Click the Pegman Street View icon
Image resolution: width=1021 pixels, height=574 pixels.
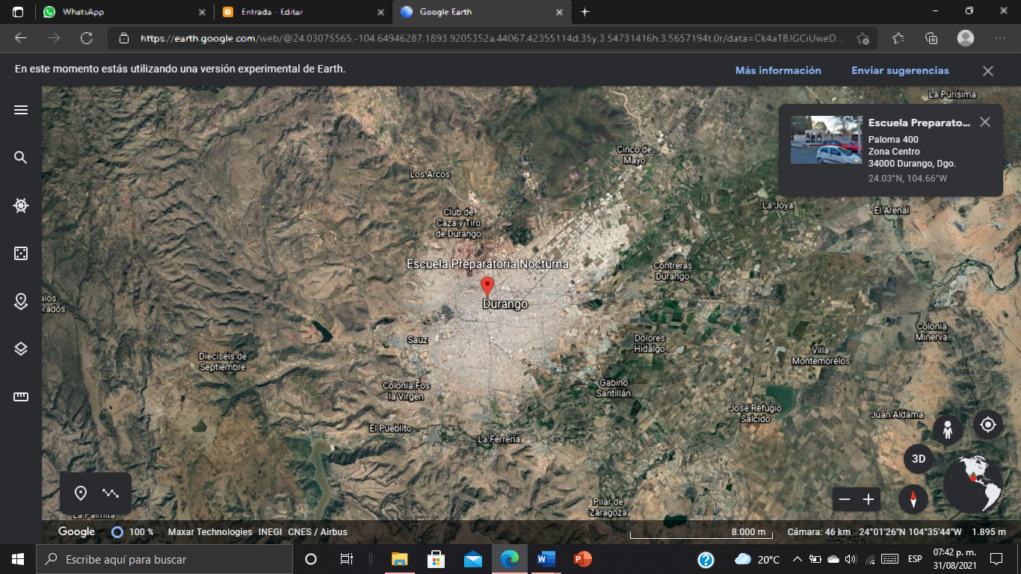point(948,430)
